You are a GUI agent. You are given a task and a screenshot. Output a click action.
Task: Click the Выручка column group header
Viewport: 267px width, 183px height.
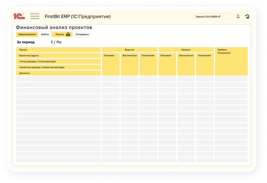(x=129, y=50)
